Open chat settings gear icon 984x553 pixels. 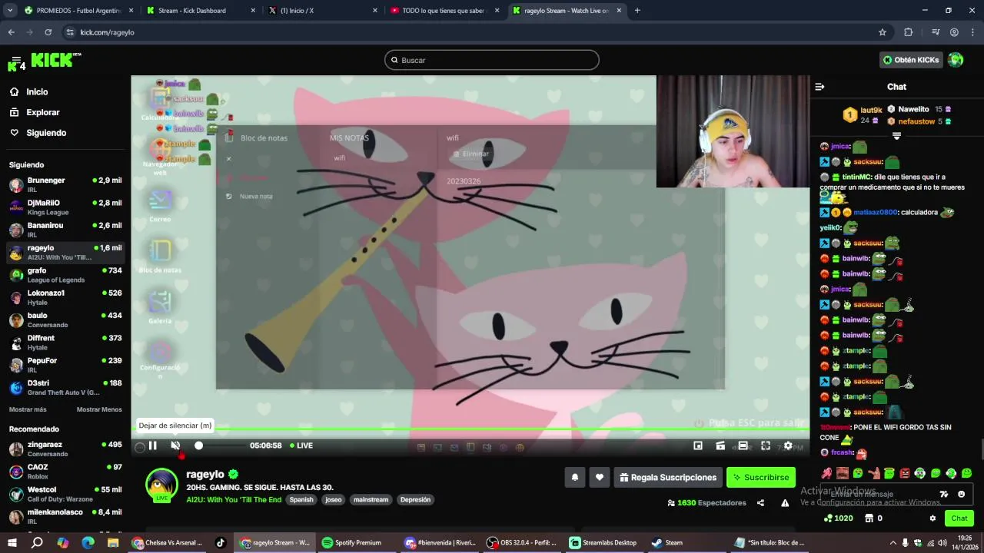pyautogui.click(x=932, y=518)
